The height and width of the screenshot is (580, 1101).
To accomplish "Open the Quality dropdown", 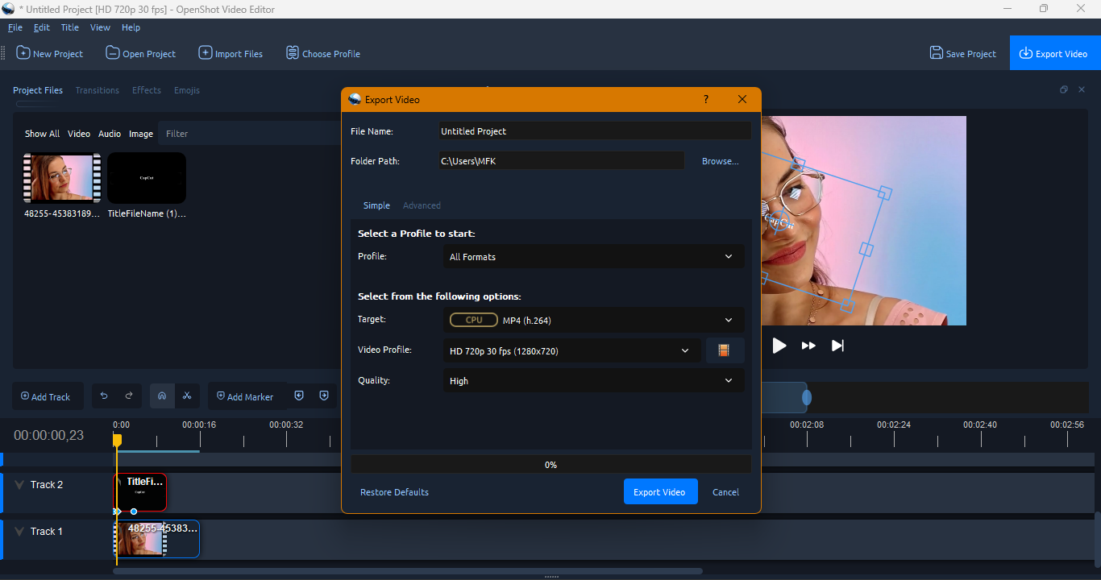I will click(x=592, y=380).
